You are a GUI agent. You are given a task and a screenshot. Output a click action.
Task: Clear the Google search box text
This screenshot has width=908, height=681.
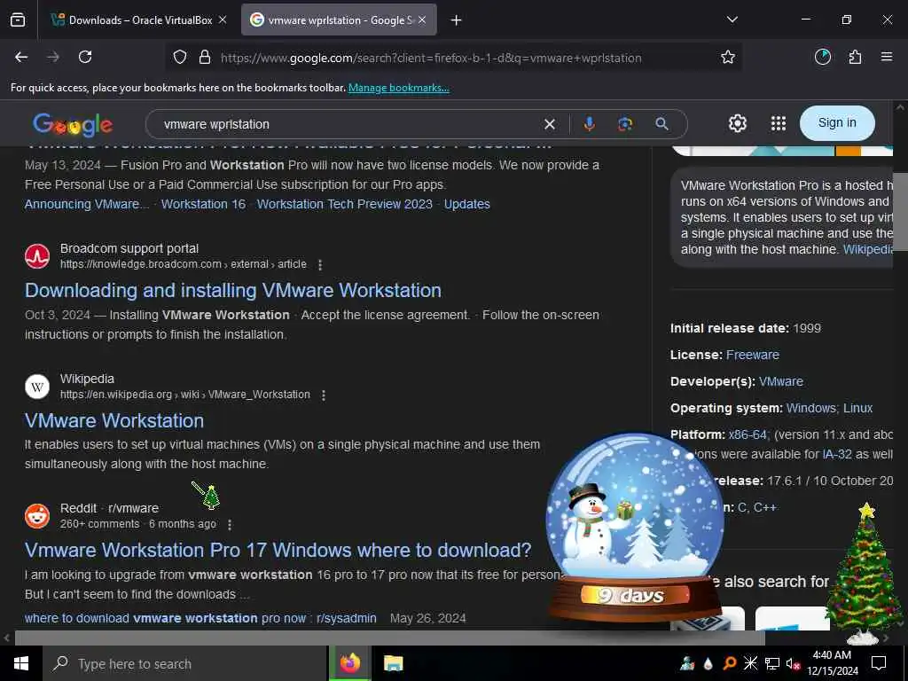click(550, 124)
